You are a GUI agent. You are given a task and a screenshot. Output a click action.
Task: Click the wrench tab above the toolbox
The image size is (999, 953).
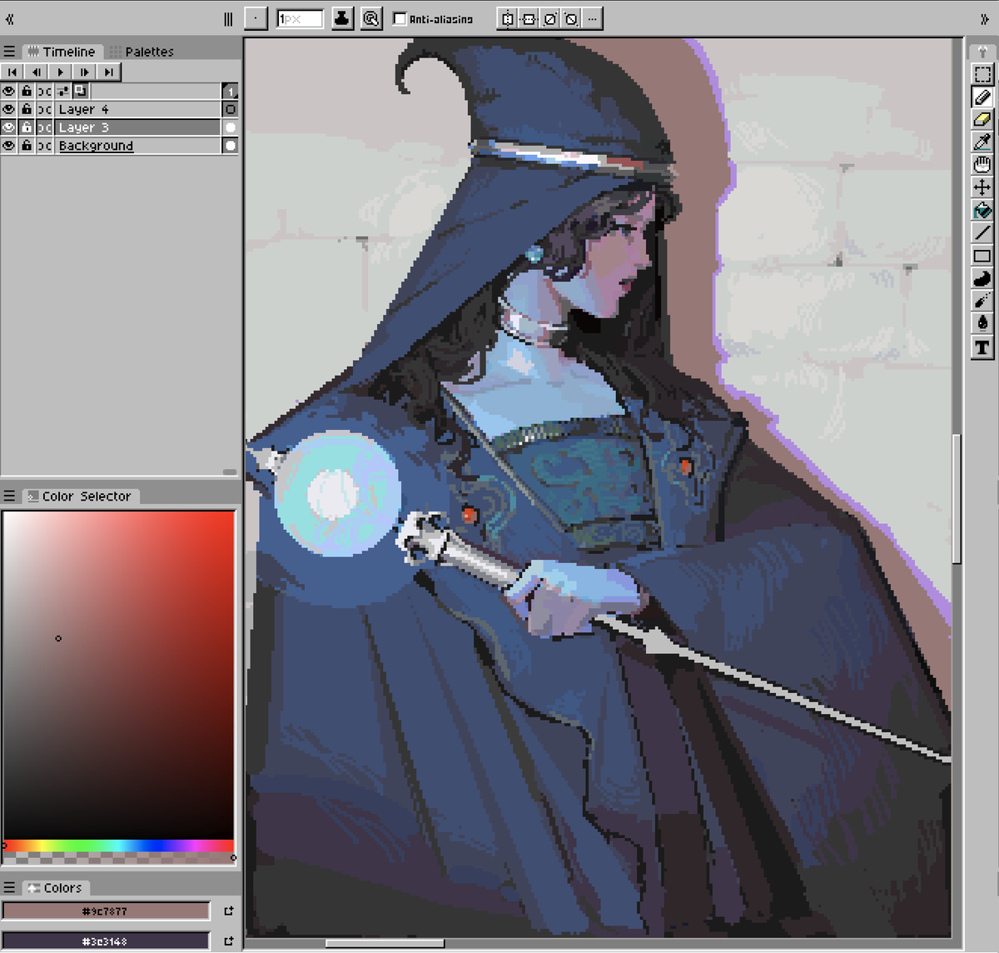tap(982, 52)
